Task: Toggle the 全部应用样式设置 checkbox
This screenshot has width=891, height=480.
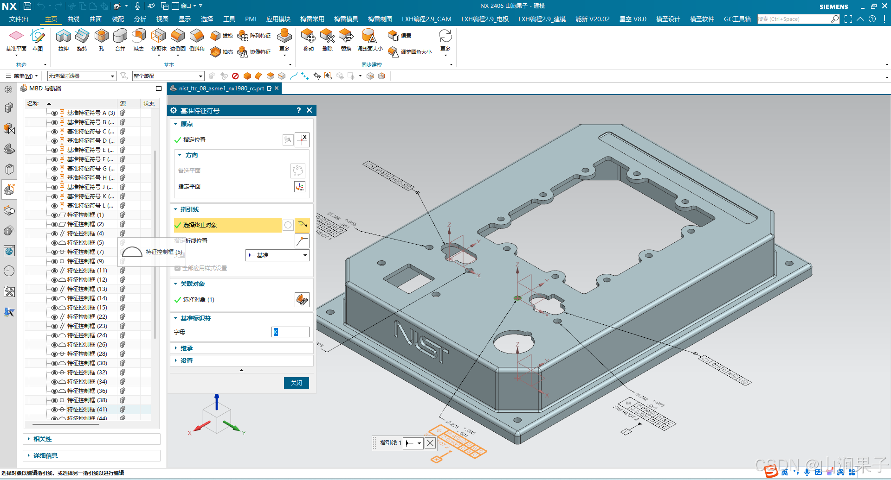Action: [x=177, y=268]
